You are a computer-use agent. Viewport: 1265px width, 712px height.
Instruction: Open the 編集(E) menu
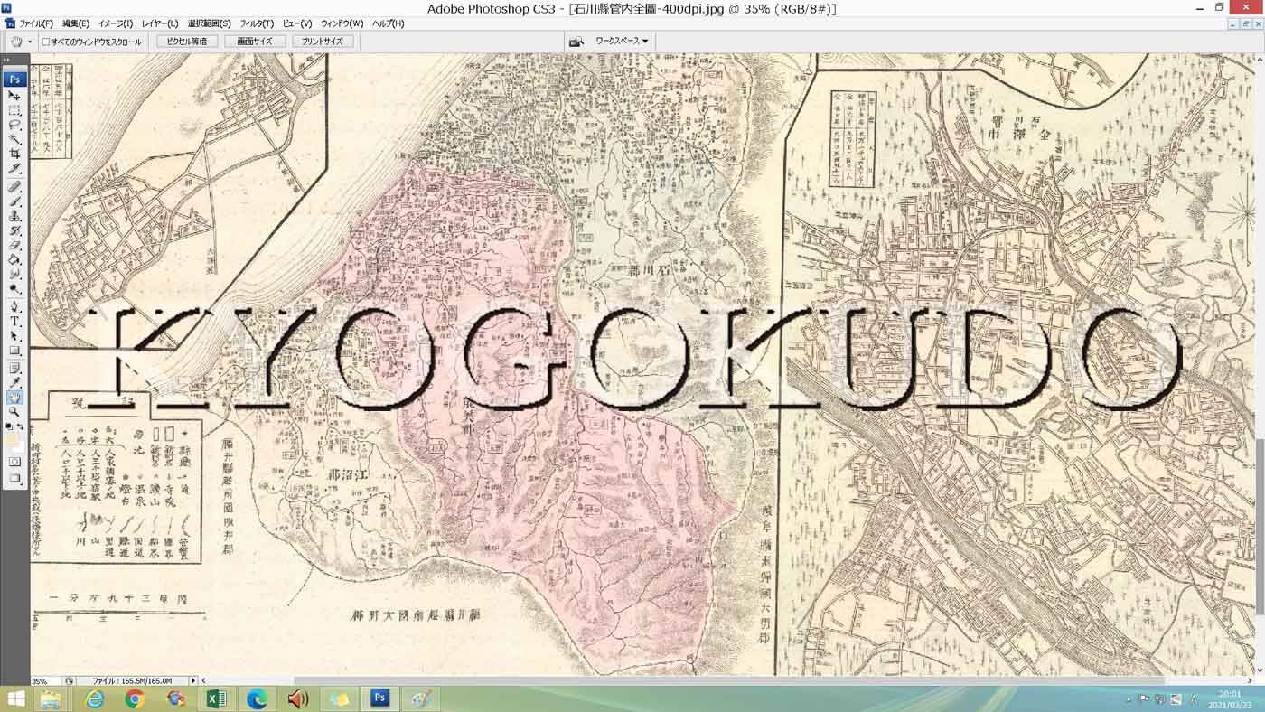76,23
